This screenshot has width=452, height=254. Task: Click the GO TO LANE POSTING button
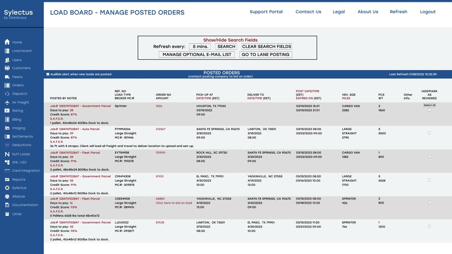[266, 55]
